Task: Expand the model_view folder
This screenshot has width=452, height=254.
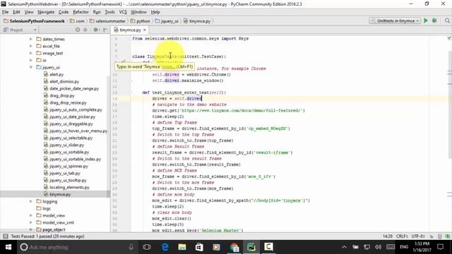Action: [31, 215]
